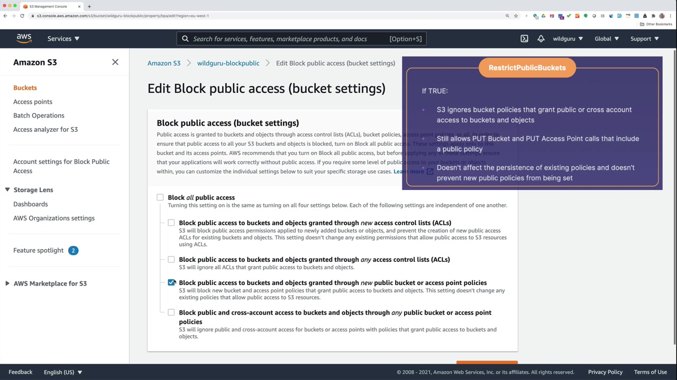Screen dimensions: 677x380
Task: Click the zoom magnifier icon in address bar
Action: (507, 16)
